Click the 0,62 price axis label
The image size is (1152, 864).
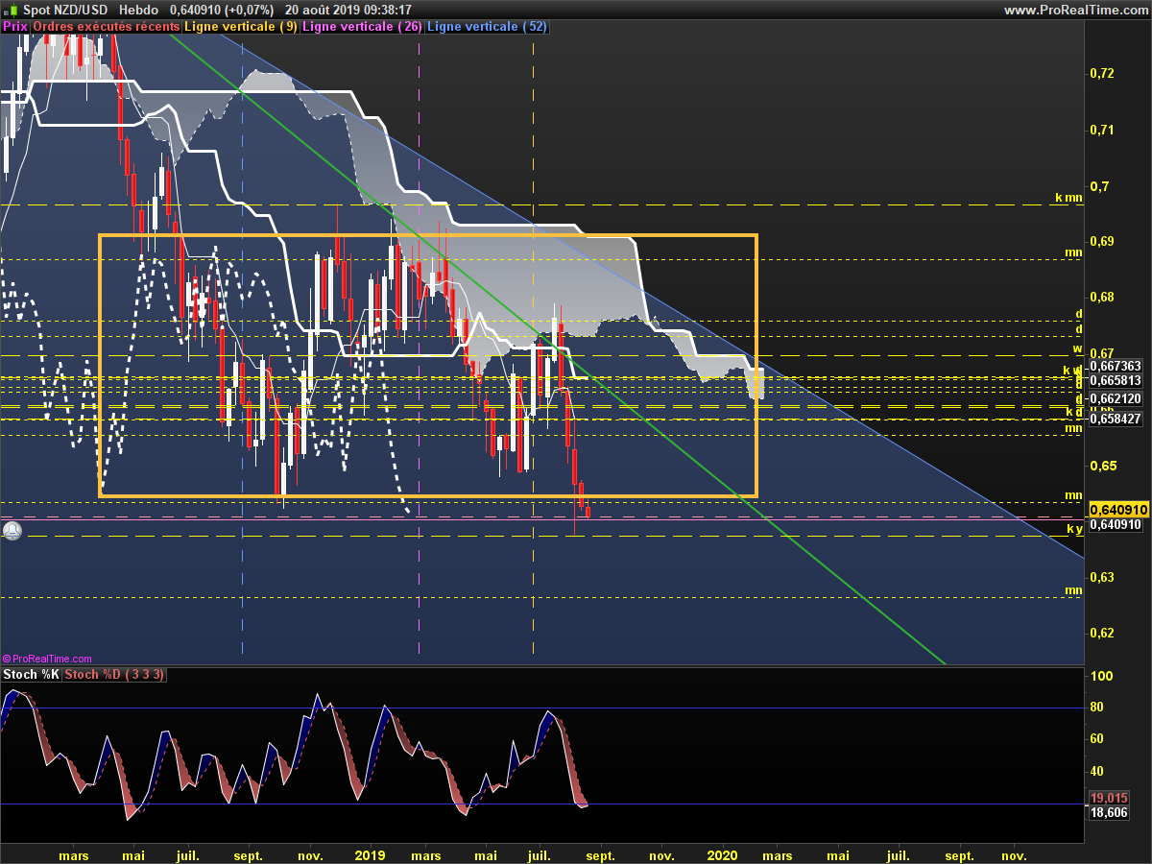point(1103,633)
